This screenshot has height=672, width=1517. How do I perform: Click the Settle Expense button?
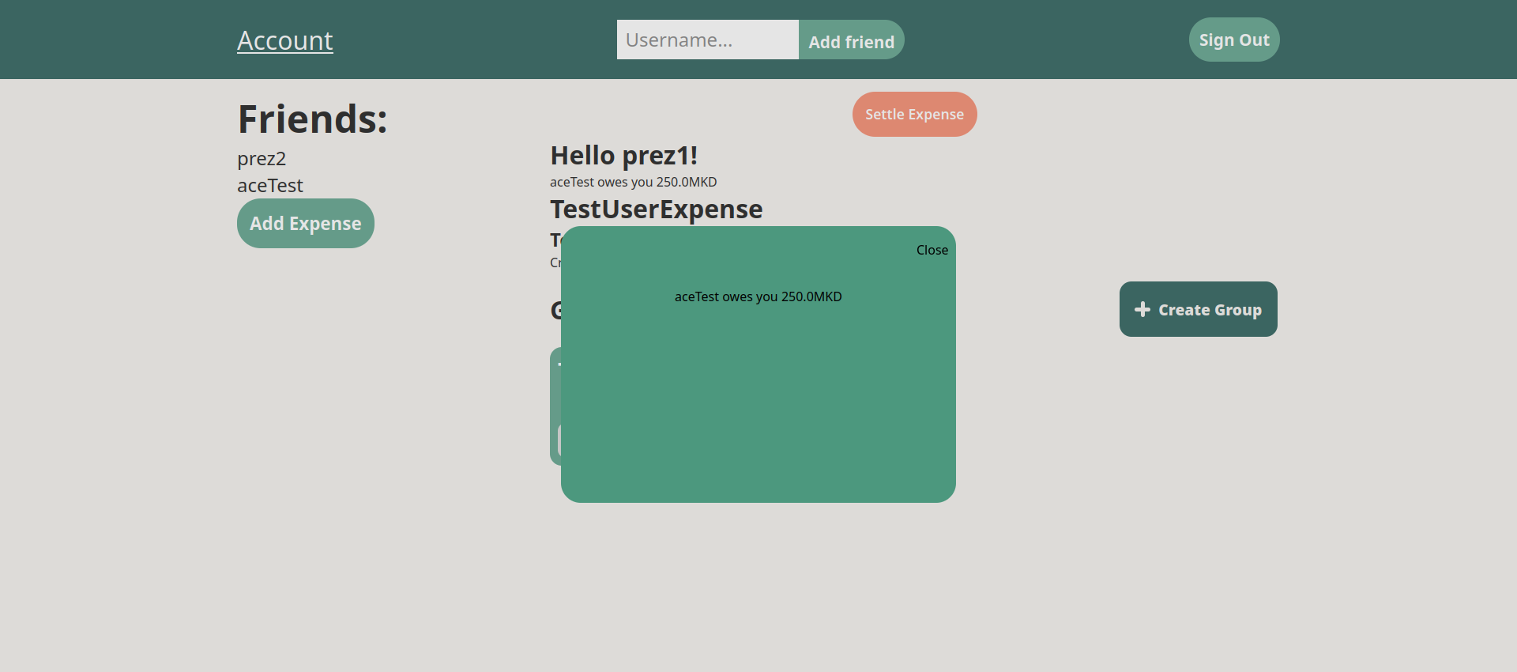[914, 115]
